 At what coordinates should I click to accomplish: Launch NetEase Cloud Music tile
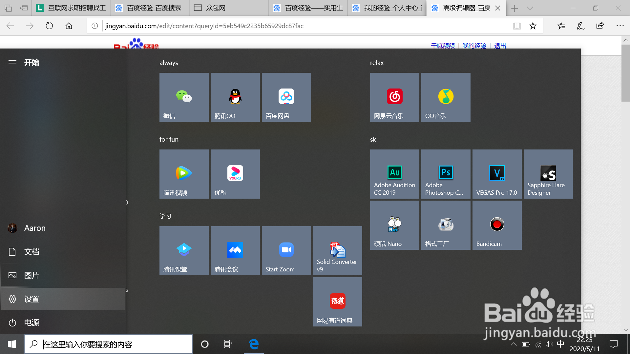point(394,97)
